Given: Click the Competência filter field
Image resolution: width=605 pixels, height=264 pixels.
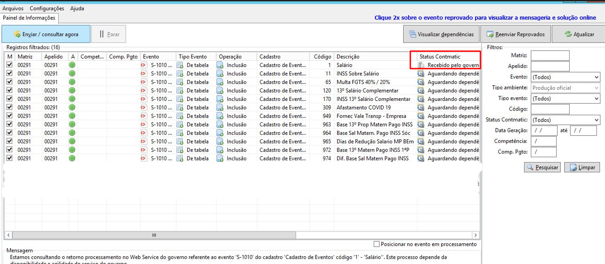Looking at the screenshot, I should [x=544, y=141].
